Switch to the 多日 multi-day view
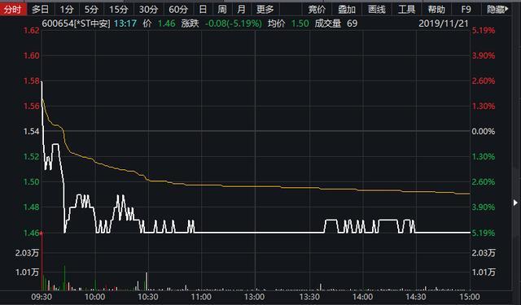This screenshot has width=521, height=305. (40, 9)
